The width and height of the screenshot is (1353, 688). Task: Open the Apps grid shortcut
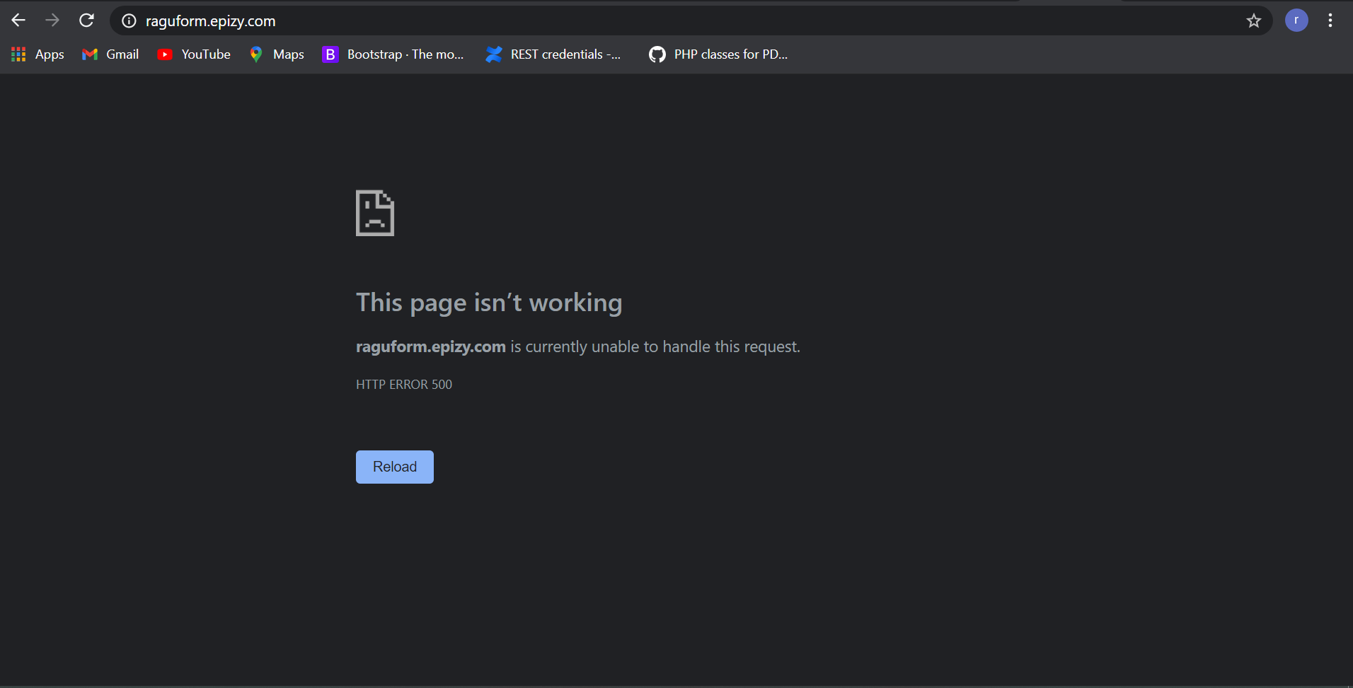coord(38,54)
